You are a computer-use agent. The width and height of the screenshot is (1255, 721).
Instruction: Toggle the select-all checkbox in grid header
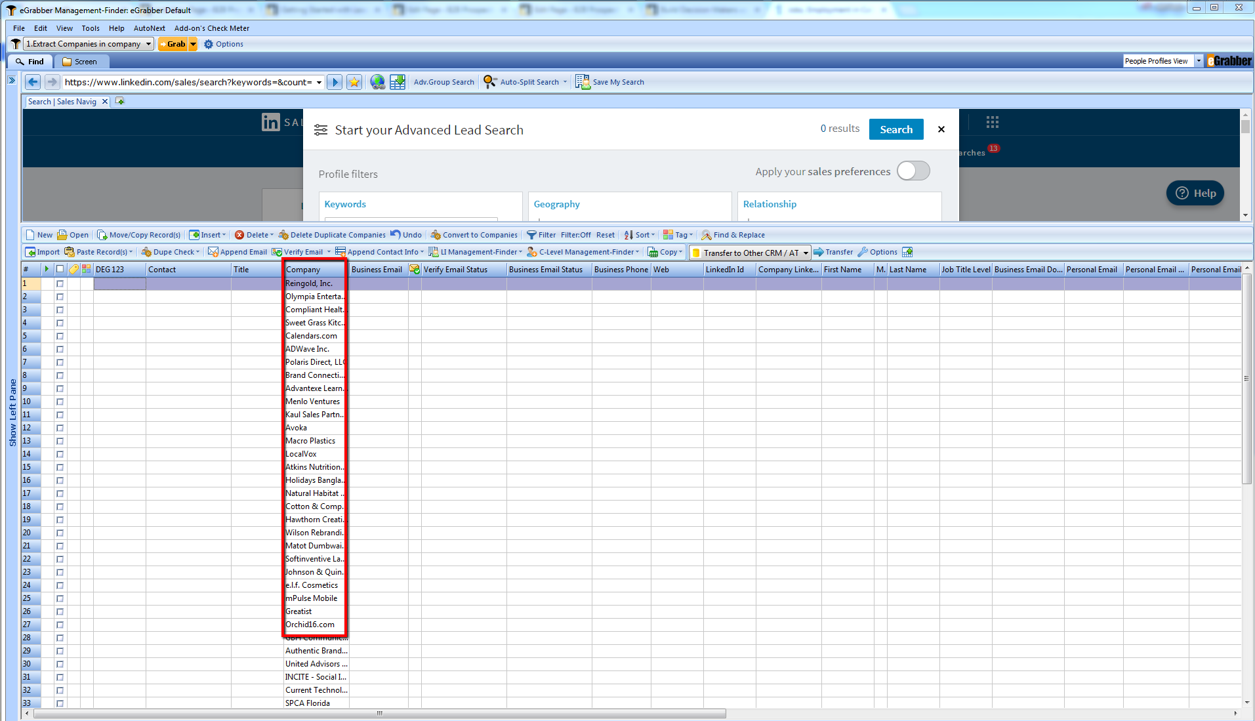click(60, 269)
